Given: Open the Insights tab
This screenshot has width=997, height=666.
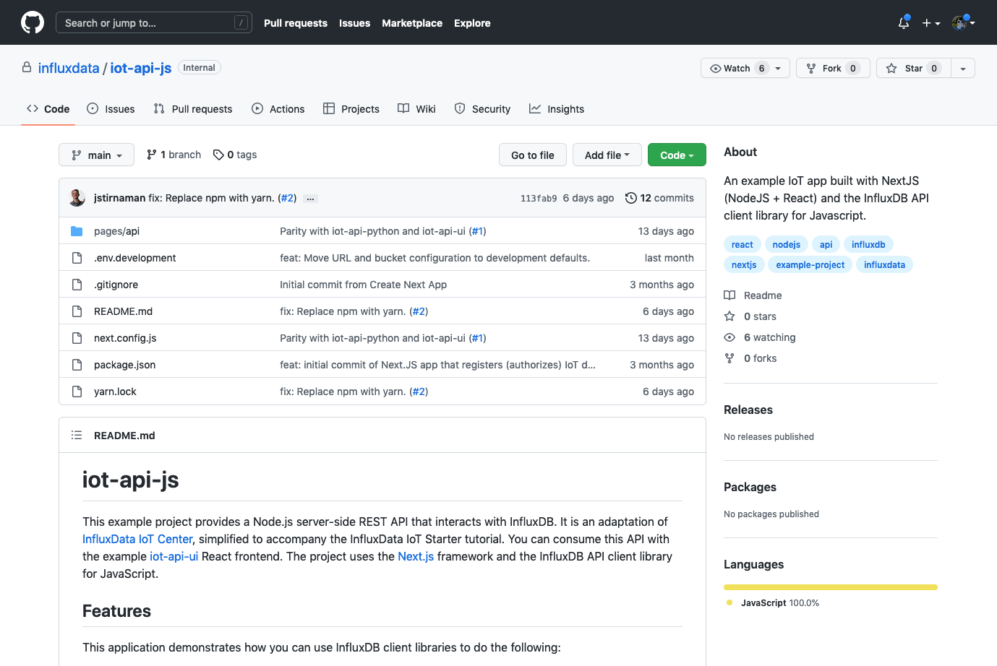Looking at the screenshot, I should [x=557, y=109].
